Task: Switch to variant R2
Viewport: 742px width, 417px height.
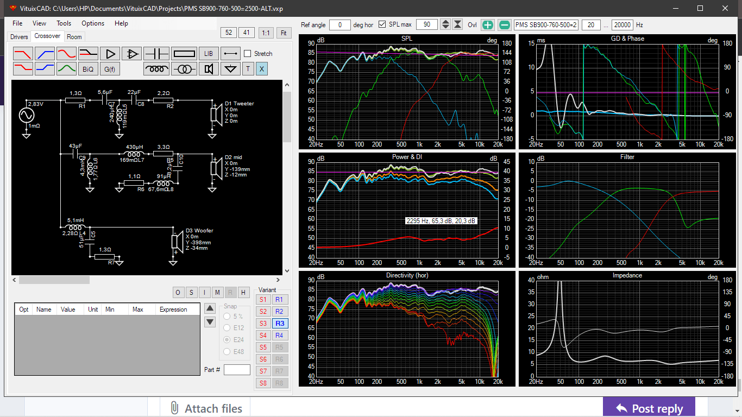Action: coord(279,312)
